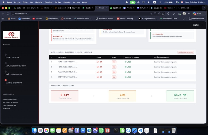Image resolution: width=208 pixels, height=135 pixels.
Task: Click the 35% Tasa de Retención card
Action: click(x=122, y=96)
